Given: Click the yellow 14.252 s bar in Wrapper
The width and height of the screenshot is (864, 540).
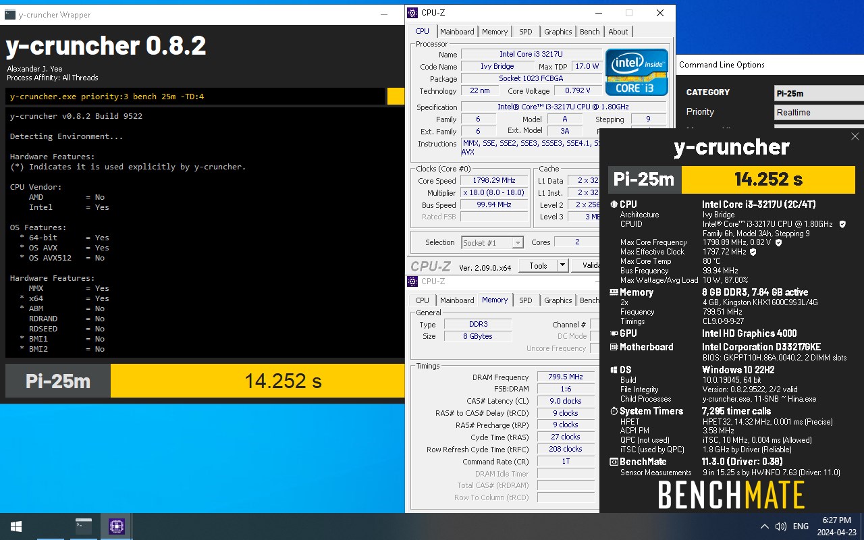Looking at the screenshot, I should [257, 381].
